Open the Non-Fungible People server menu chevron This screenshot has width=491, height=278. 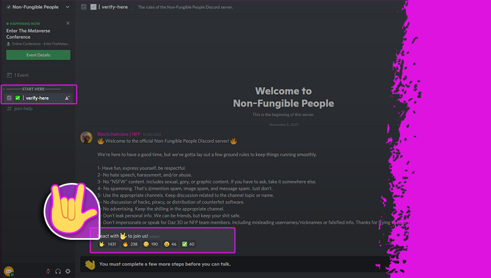click(67, 7)
